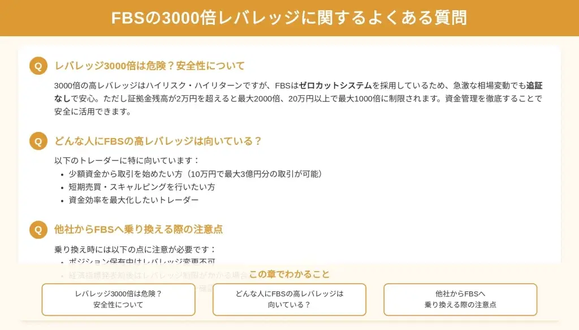Screen dimensions: 579x330
Task: Click the bold 追証なし text
Action: click(x=534, y=85)
